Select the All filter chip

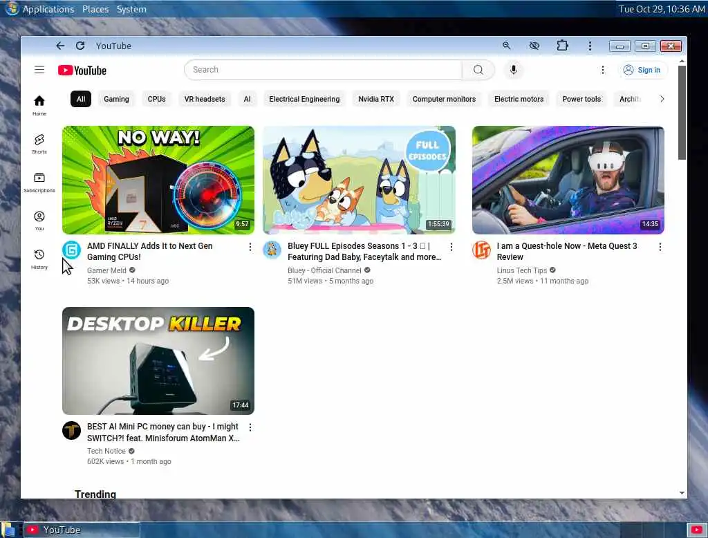pos(81,99)
